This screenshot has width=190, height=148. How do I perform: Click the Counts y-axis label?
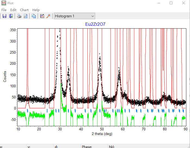pos(5,77)
